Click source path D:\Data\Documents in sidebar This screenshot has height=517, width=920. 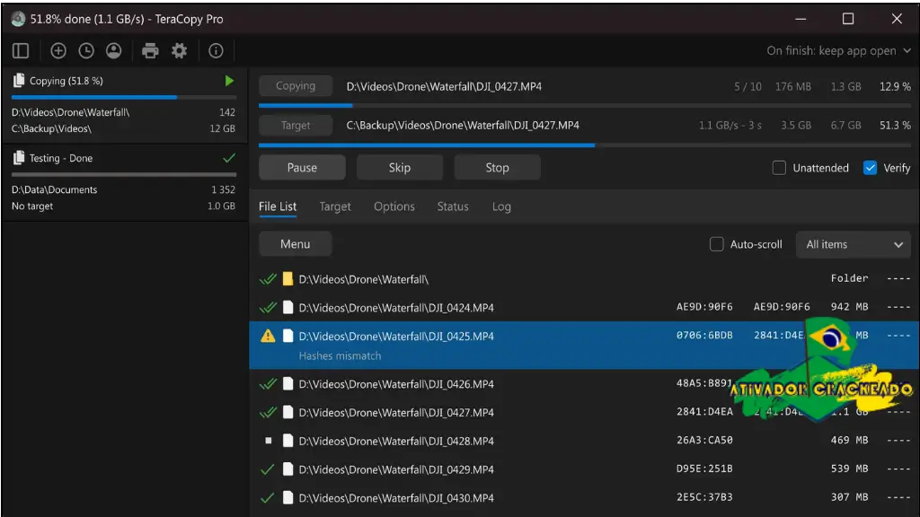pyautogui.click(x=55, y=189)
